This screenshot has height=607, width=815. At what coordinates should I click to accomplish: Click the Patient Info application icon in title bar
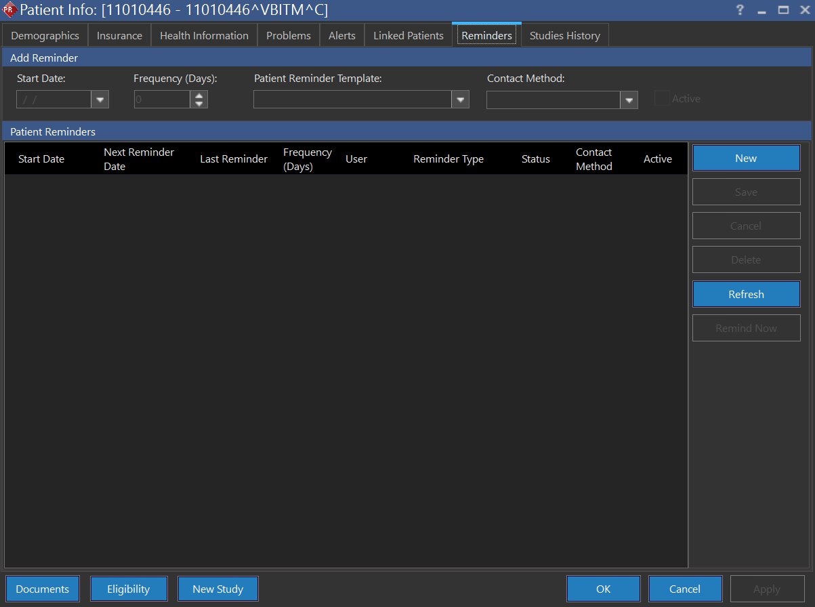point(9,10)
